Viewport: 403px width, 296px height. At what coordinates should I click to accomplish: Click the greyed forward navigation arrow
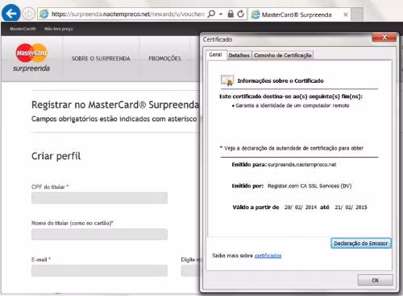[28, 14]
